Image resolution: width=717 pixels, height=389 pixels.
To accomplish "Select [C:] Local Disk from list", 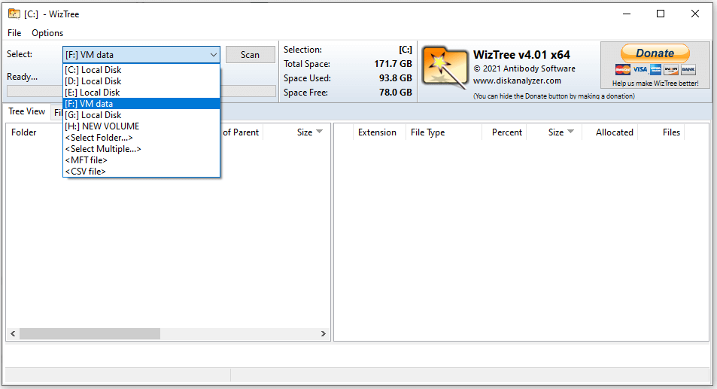I will point(93,70).
